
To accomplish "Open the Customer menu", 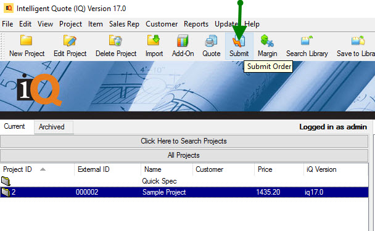I will pos(162,24).
